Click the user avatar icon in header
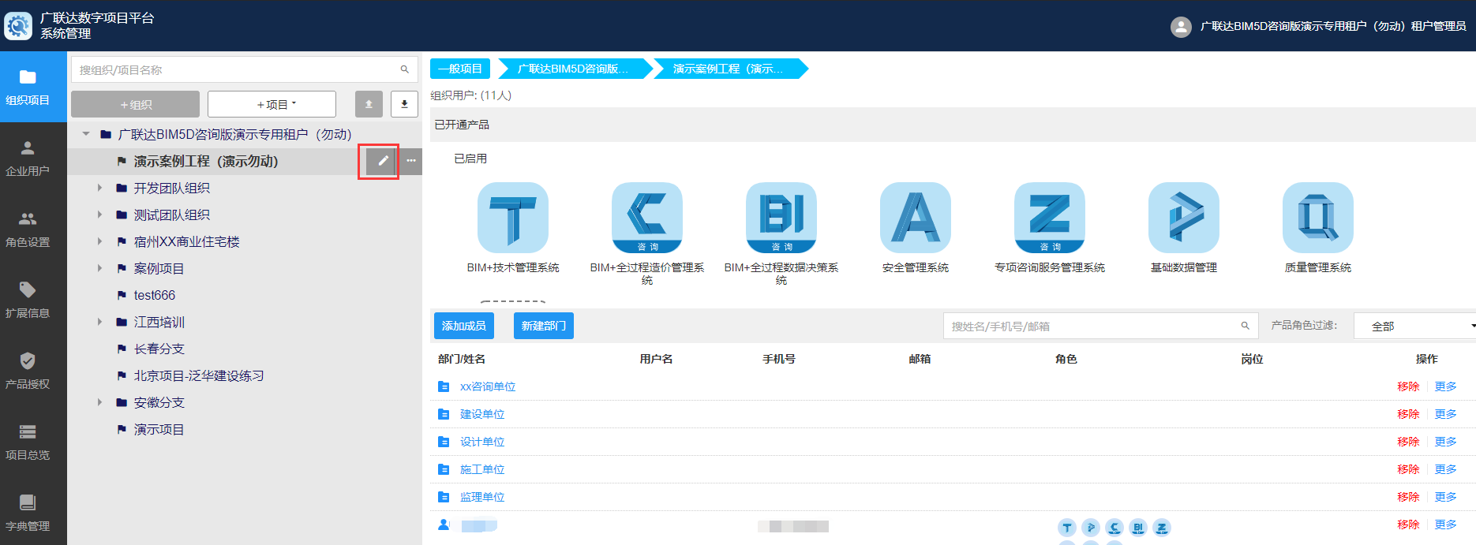The width and height of the screenshot is (1476, 545). tap(1181, 27)
